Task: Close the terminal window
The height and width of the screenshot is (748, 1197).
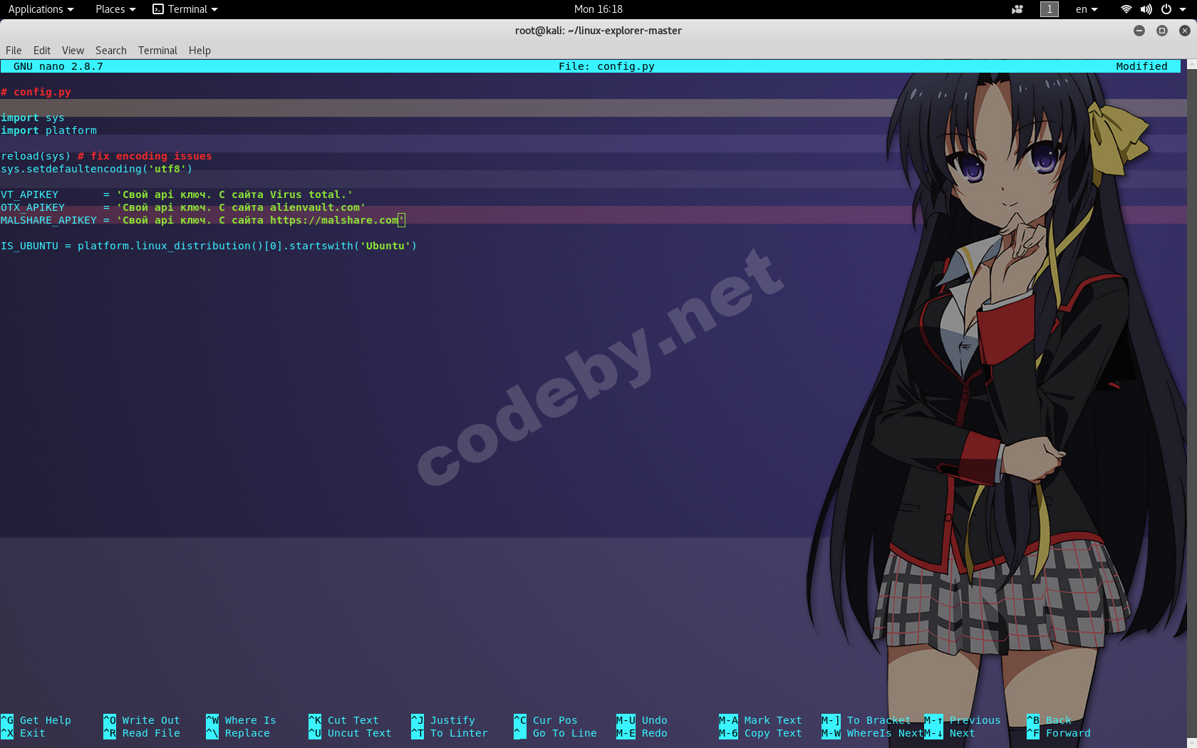Action: point(1184,31)
